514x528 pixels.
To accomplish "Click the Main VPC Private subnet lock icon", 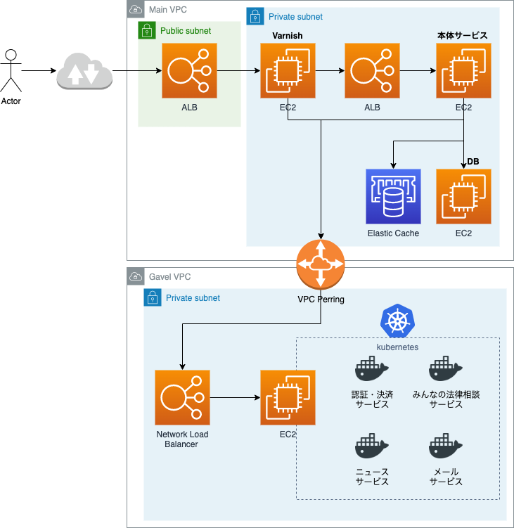I will [255, 16].
